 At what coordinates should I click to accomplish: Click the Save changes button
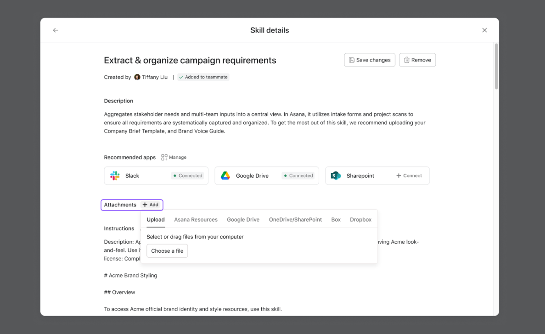click(x=370, y=60)
